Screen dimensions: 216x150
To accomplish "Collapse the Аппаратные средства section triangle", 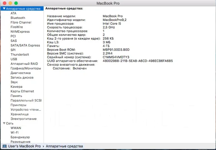I will pyautogui.click(x=4, y=9).
